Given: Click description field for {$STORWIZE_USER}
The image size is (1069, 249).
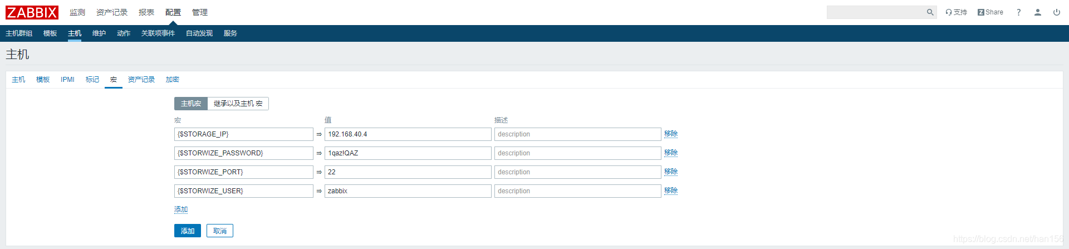Looking at the screenshot, I should pos(578,191).
